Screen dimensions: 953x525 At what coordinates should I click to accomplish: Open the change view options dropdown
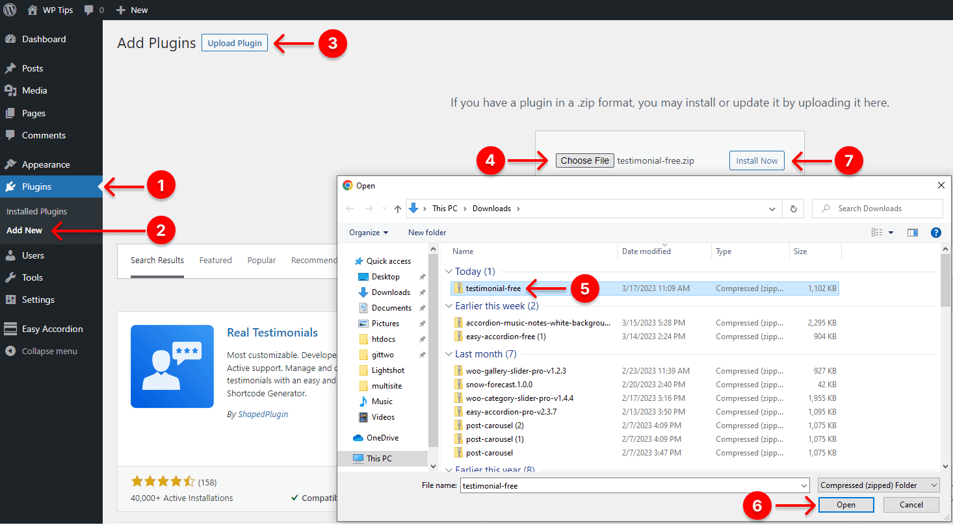coord(891,233)
